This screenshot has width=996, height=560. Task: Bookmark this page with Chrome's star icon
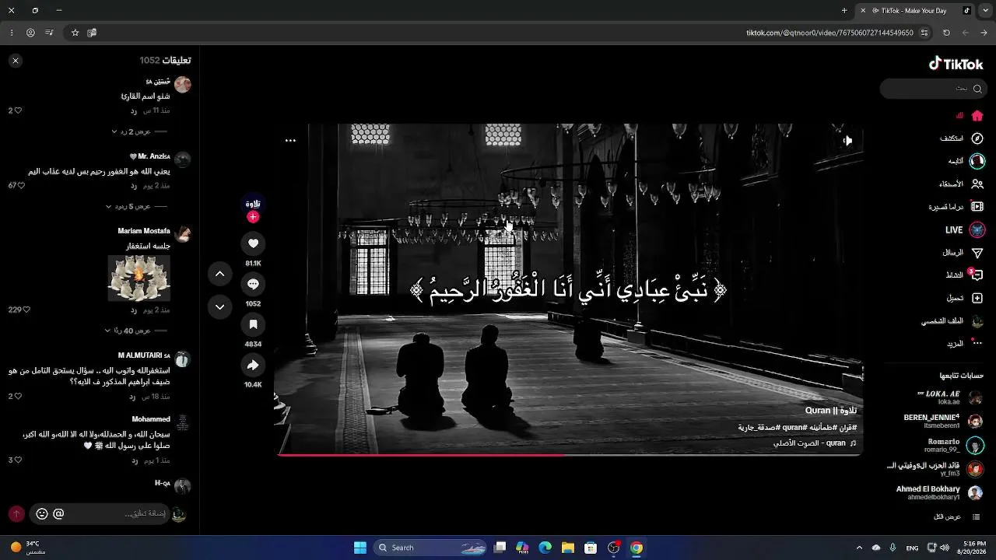75,33
